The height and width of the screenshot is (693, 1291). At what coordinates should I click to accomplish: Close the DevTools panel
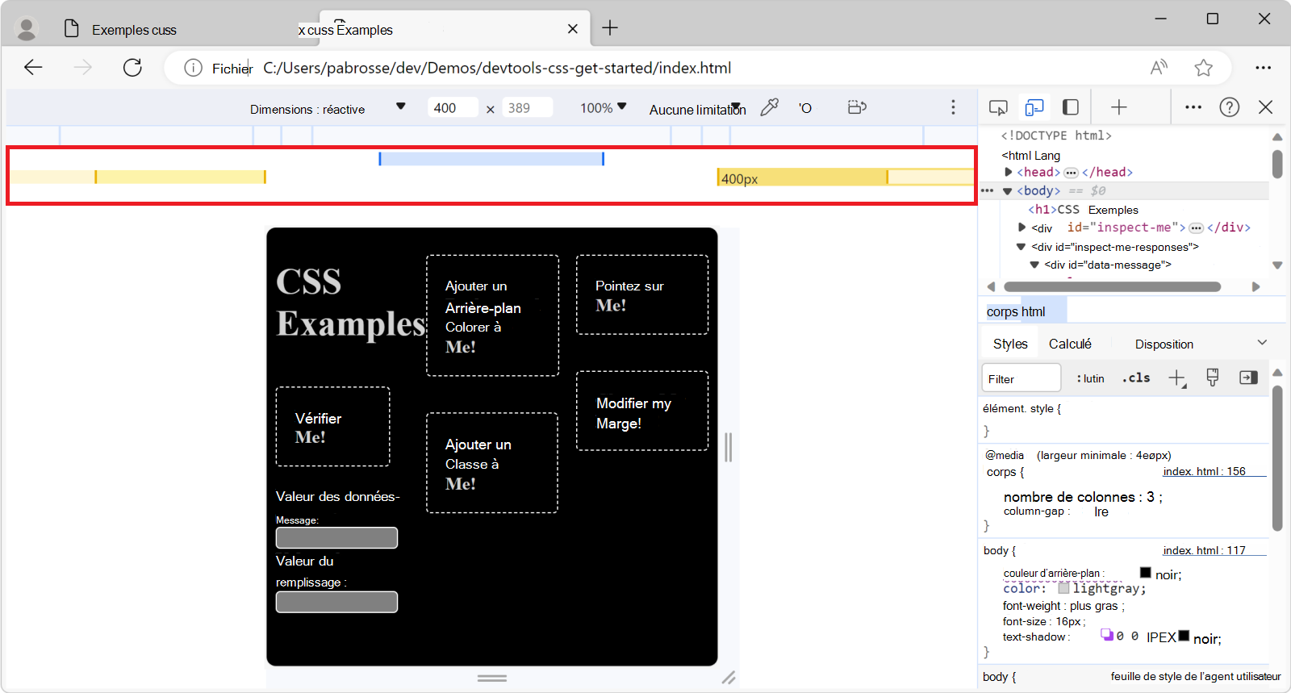1266,107
